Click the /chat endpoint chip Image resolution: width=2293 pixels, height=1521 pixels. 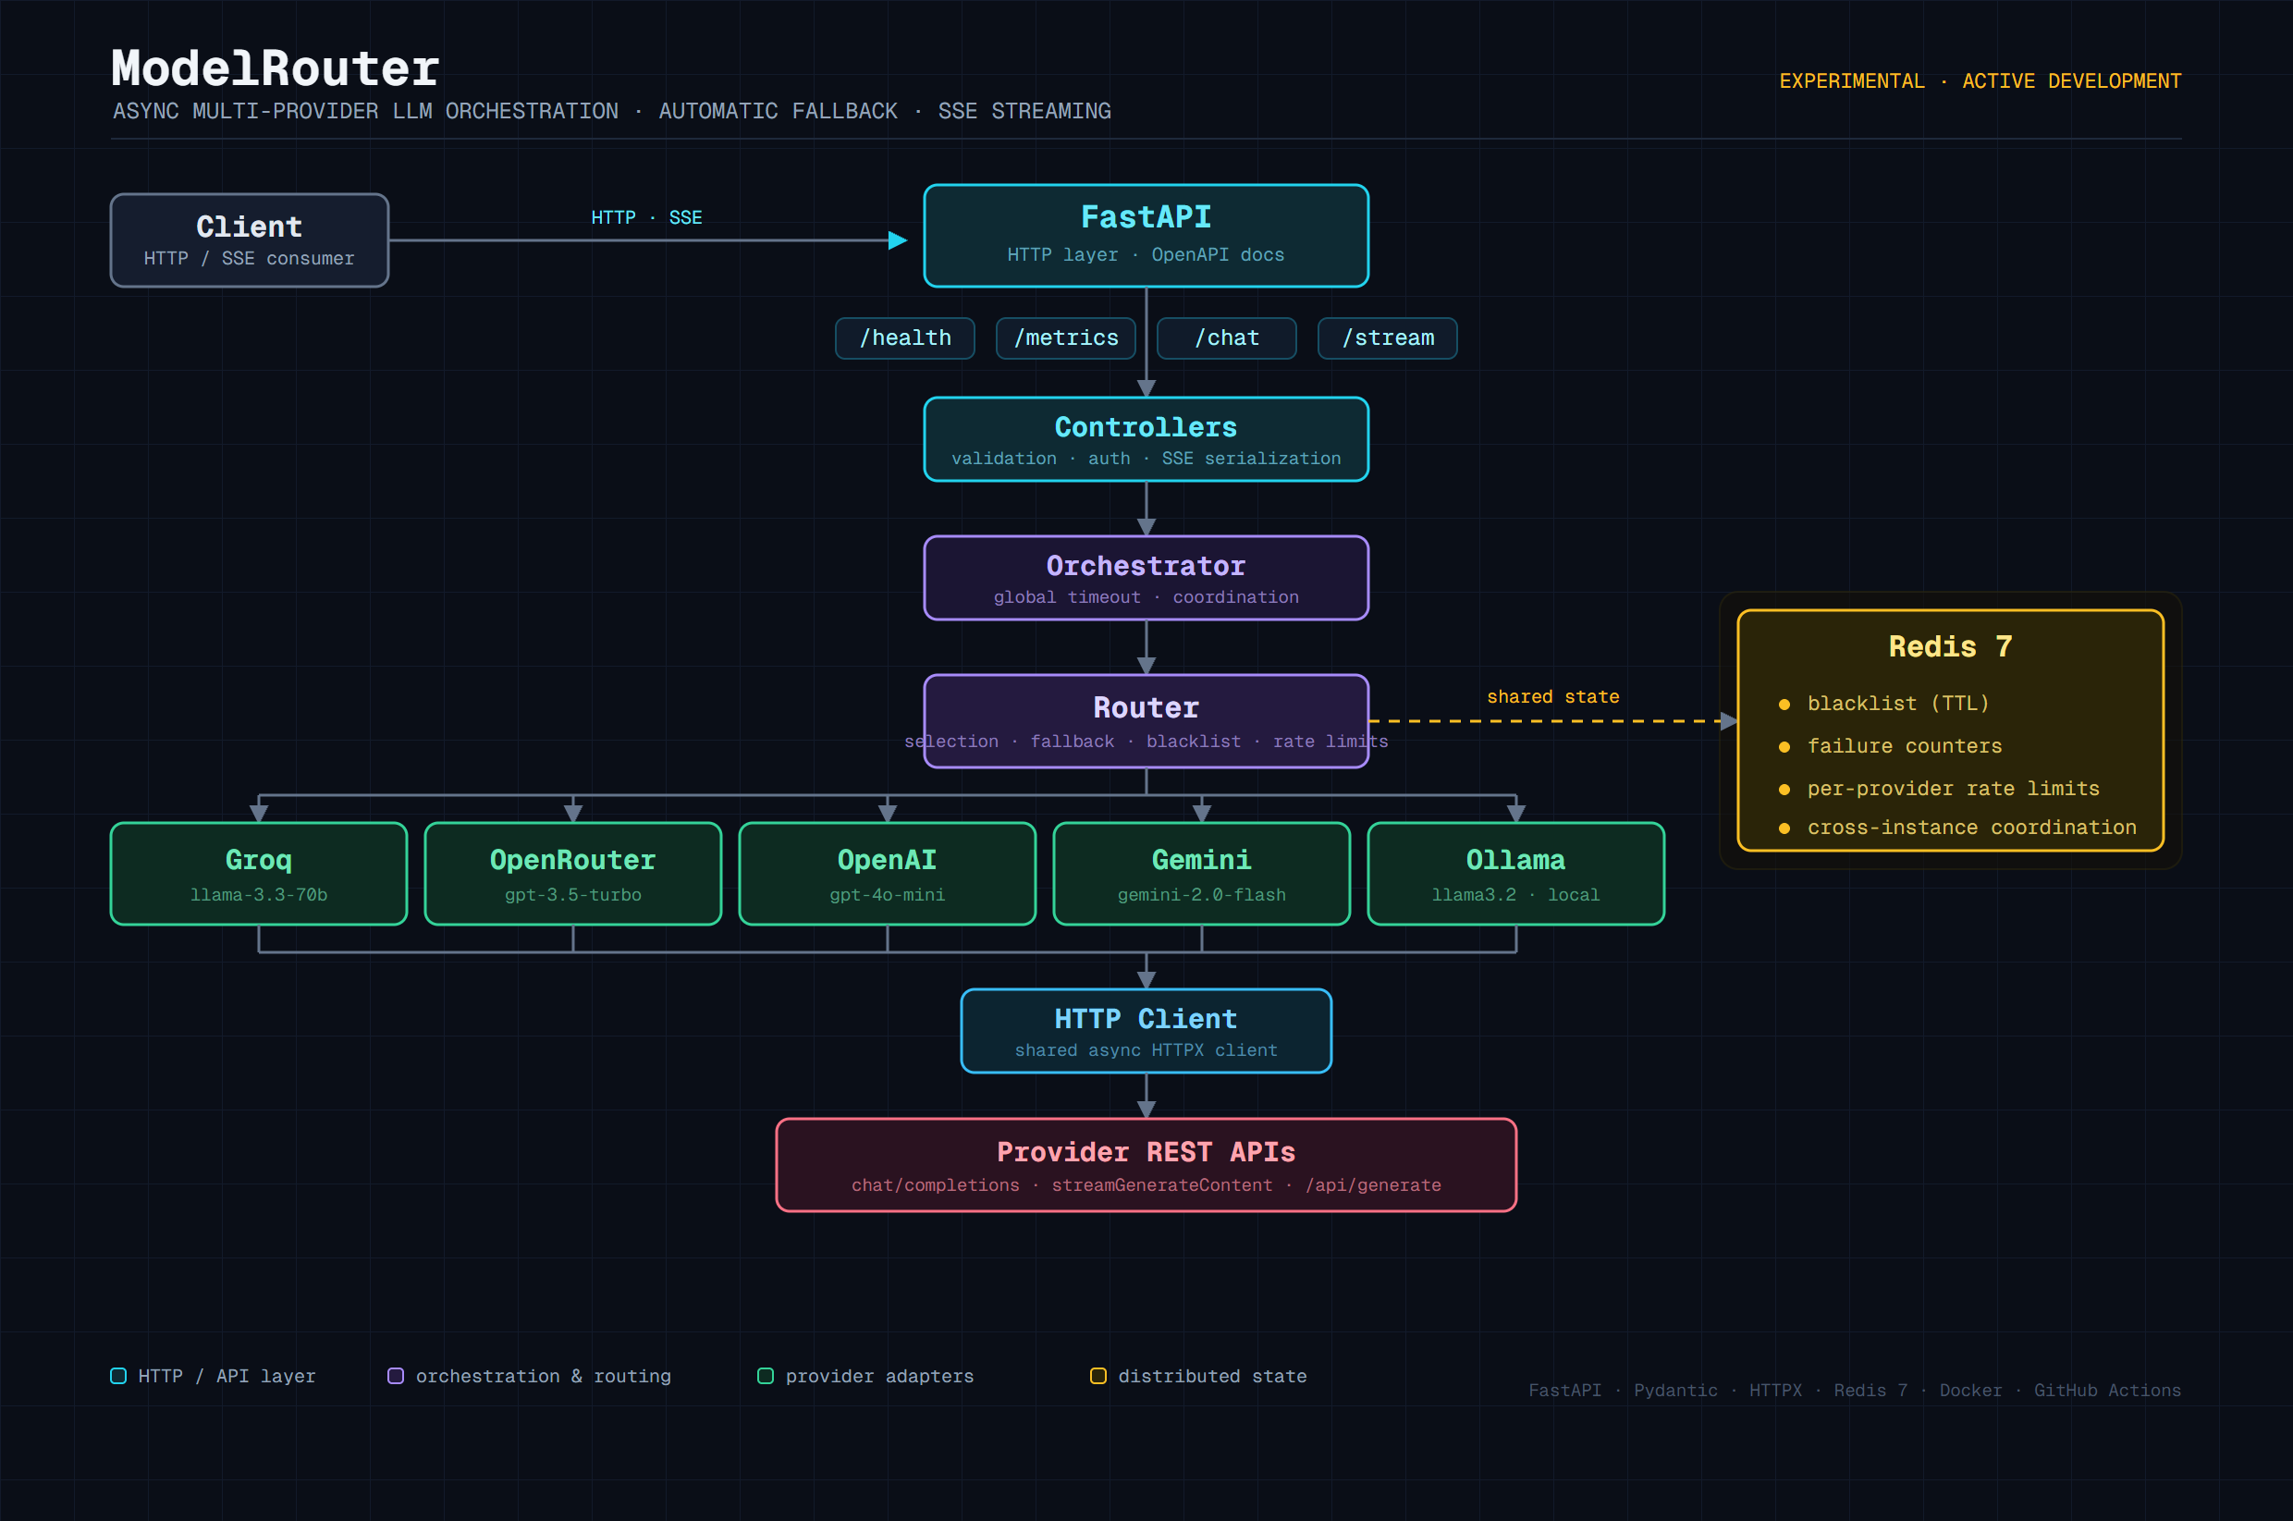coord(1227,338)
